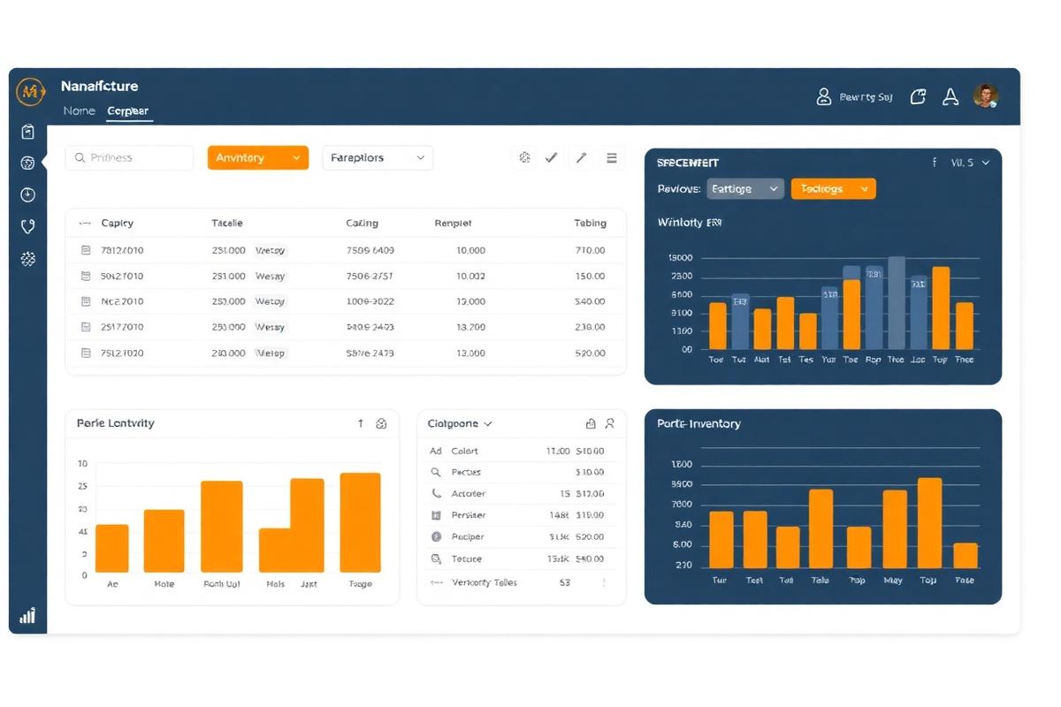1061x707 pixels.
Task: Click the Prifness search field
Action: tap(129, 158)
